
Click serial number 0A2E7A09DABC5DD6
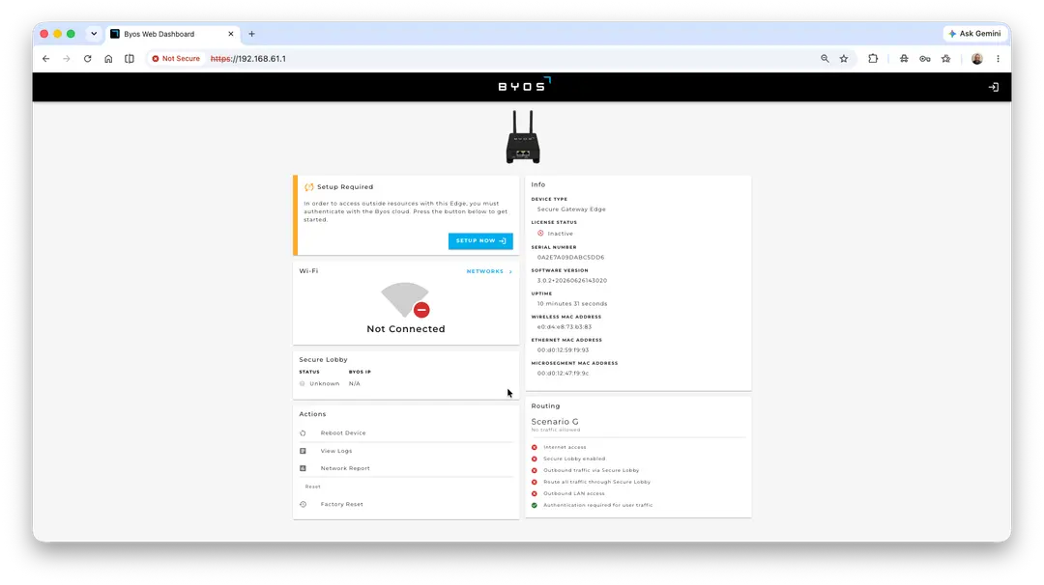(570, 258)
